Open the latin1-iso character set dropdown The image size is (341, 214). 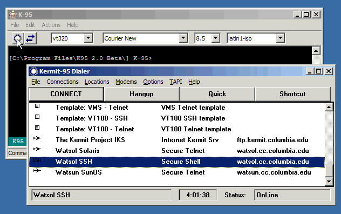[280, 38]
